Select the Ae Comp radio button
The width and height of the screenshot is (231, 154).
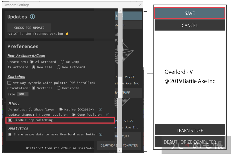[63, 62]
